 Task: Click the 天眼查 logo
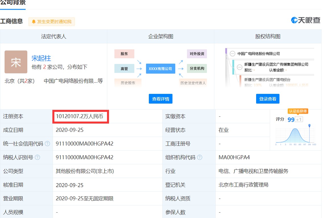306,20
